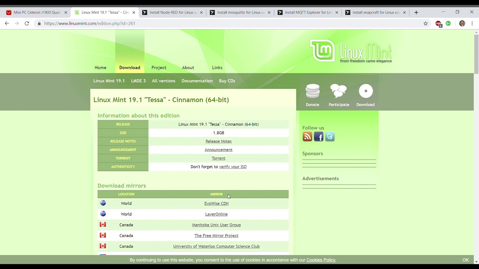
Task: Open the Facebook follow icon
Action: click(x=318, y=137)
